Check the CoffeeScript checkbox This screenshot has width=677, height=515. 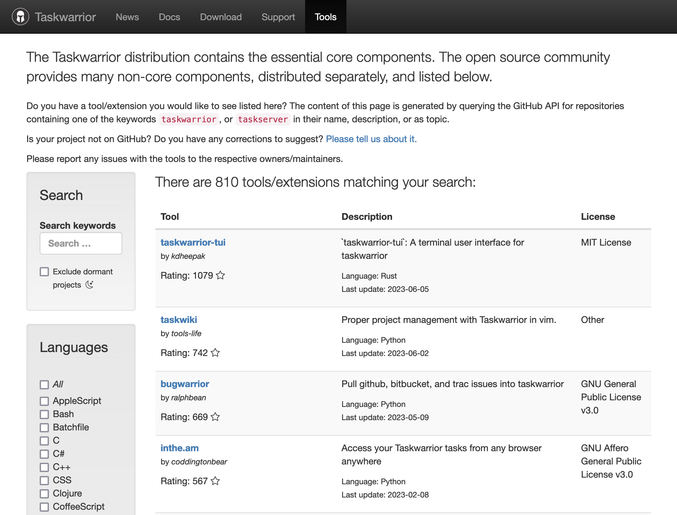(x=44, y=507)
